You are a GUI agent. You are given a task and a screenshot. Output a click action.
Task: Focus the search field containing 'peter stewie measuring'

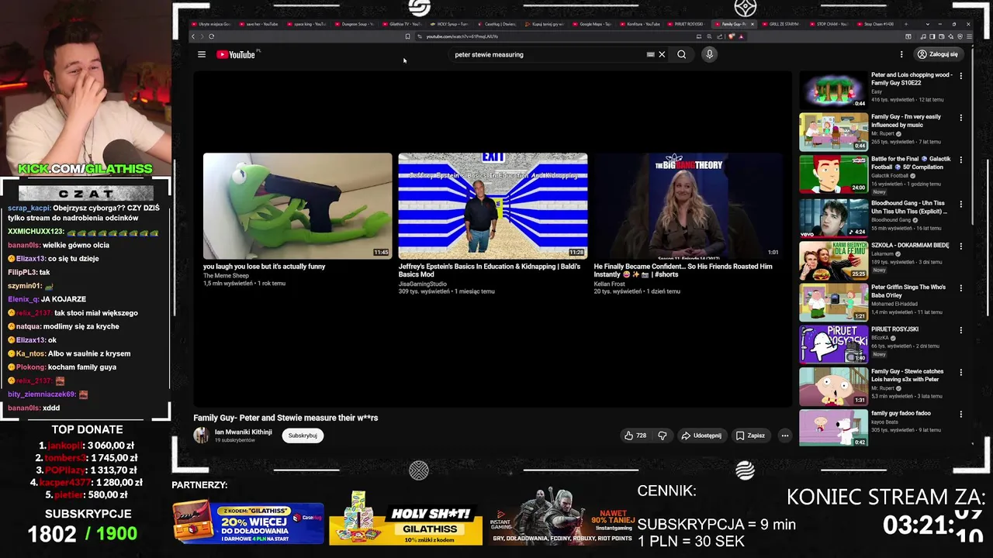[x=551, y=54]
